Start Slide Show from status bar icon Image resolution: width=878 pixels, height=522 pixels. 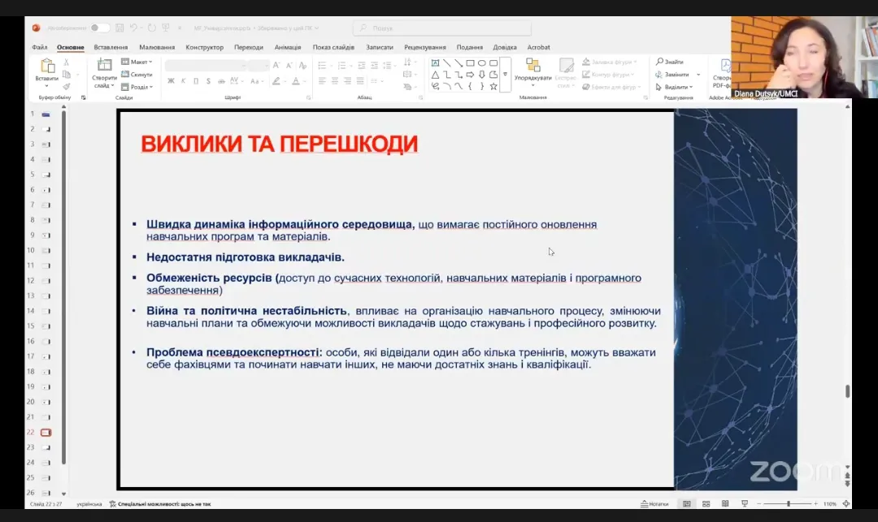click(745, 503)
